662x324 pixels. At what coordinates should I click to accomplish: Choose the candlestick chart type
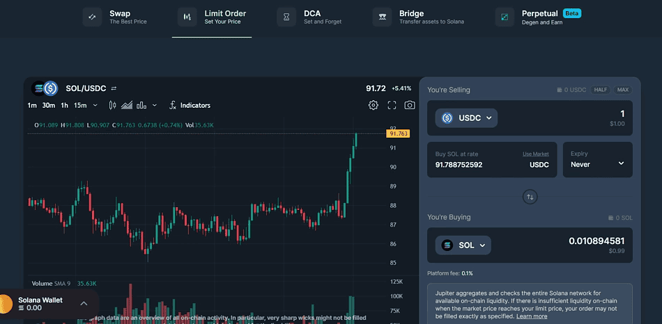point(112,105)
